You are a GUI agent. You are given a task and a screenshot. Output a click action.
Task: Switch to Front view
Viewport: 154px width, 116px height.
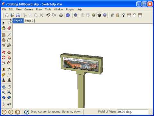tap(124, 15)
